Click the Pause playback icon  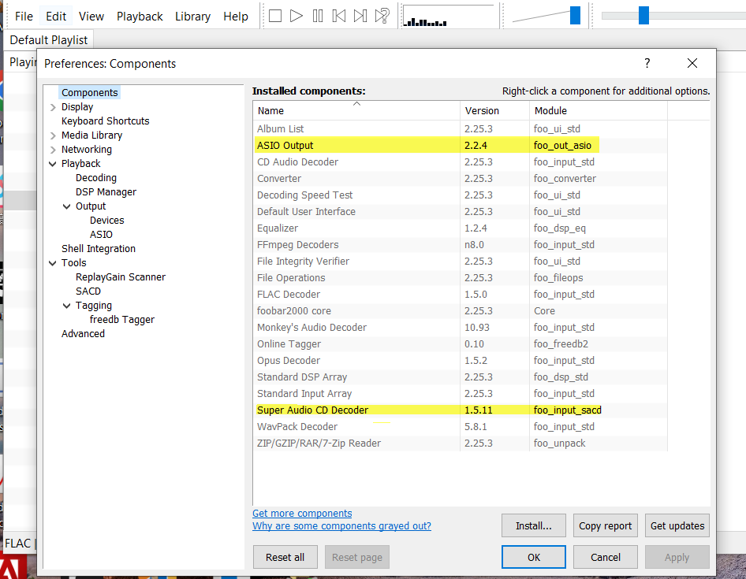(x=318, y=16)
